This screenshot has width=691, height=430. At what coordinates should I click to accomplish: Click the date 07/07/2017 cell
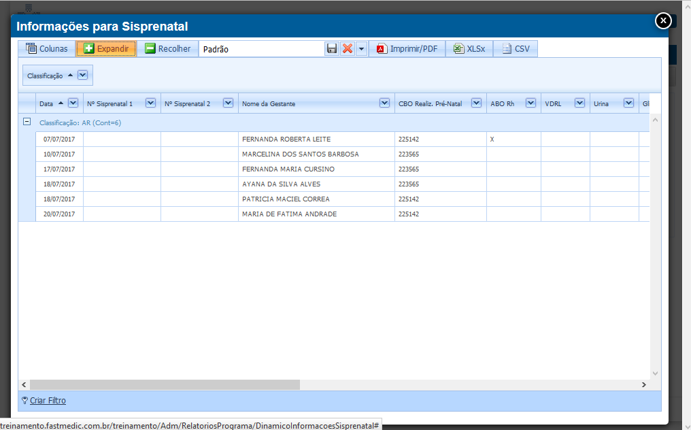tap(59, 139)
